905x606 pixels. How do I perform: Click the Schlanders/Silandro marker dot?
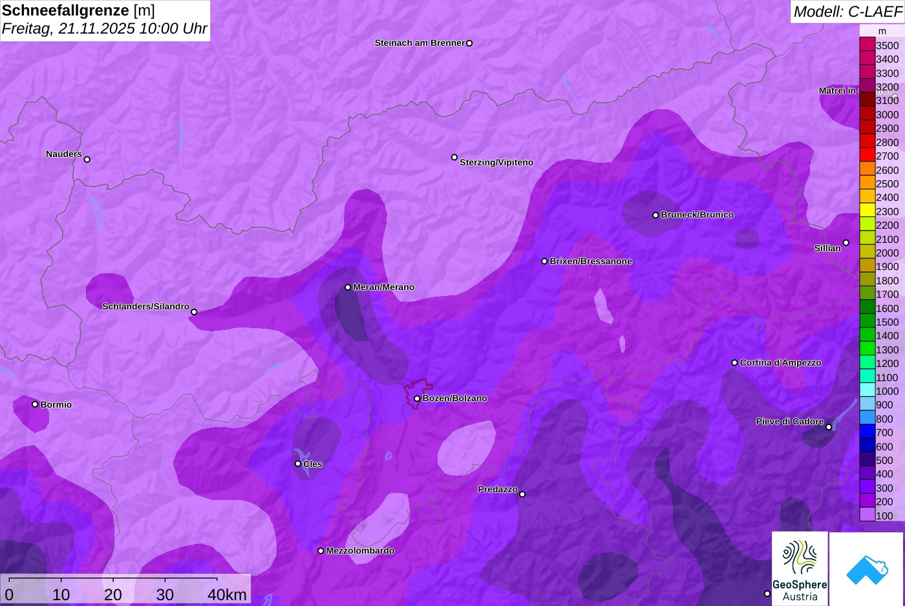pyautogui.click(x=194, y=312)
